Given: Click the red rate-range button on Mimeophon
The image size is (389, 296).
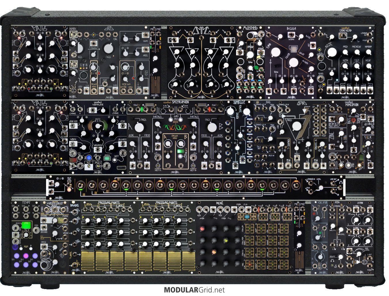Looking at the screenshot, I should [353, 119].
